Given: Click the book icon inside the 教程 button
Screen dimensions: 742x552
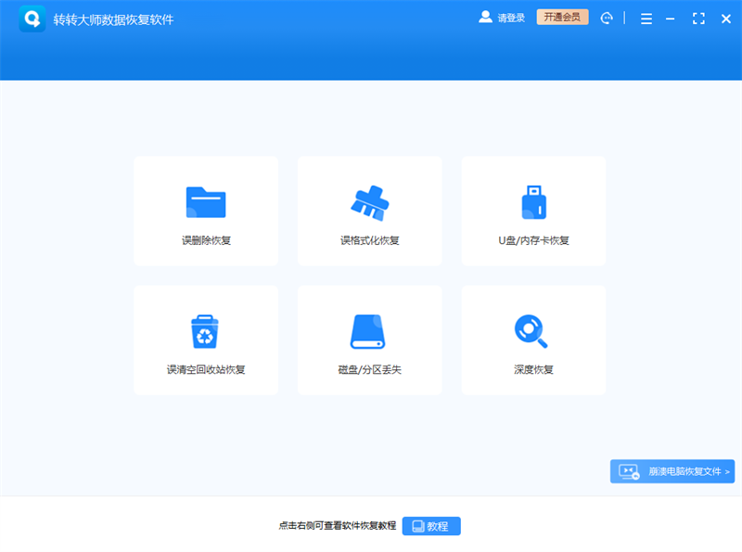Looking at the screenshot, I should click(419, 526).
